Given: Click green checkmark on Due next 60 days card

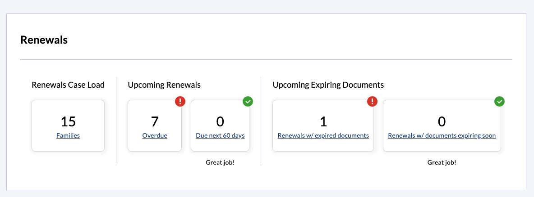Looking at the screenshot, I should pyautogui.click(x=248, y=102).
